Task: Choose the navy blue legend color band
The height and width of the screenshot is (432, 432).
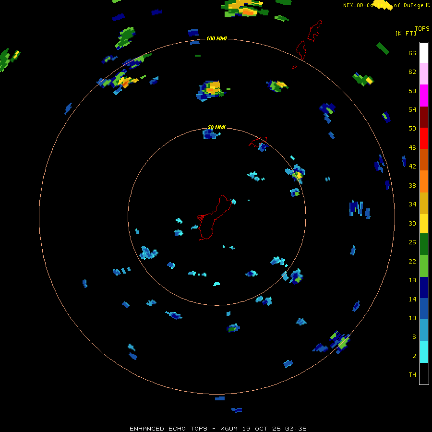Action: pos(424,288)
